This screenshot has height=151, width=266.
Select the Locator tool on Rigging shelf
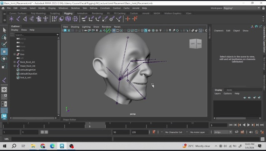pos(11,19)
